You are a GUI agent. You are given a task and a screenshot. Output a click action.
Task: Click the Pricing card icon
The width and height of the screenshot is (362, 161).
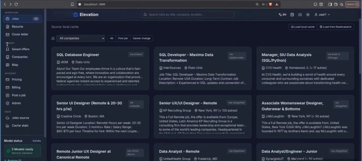point(7,80)
